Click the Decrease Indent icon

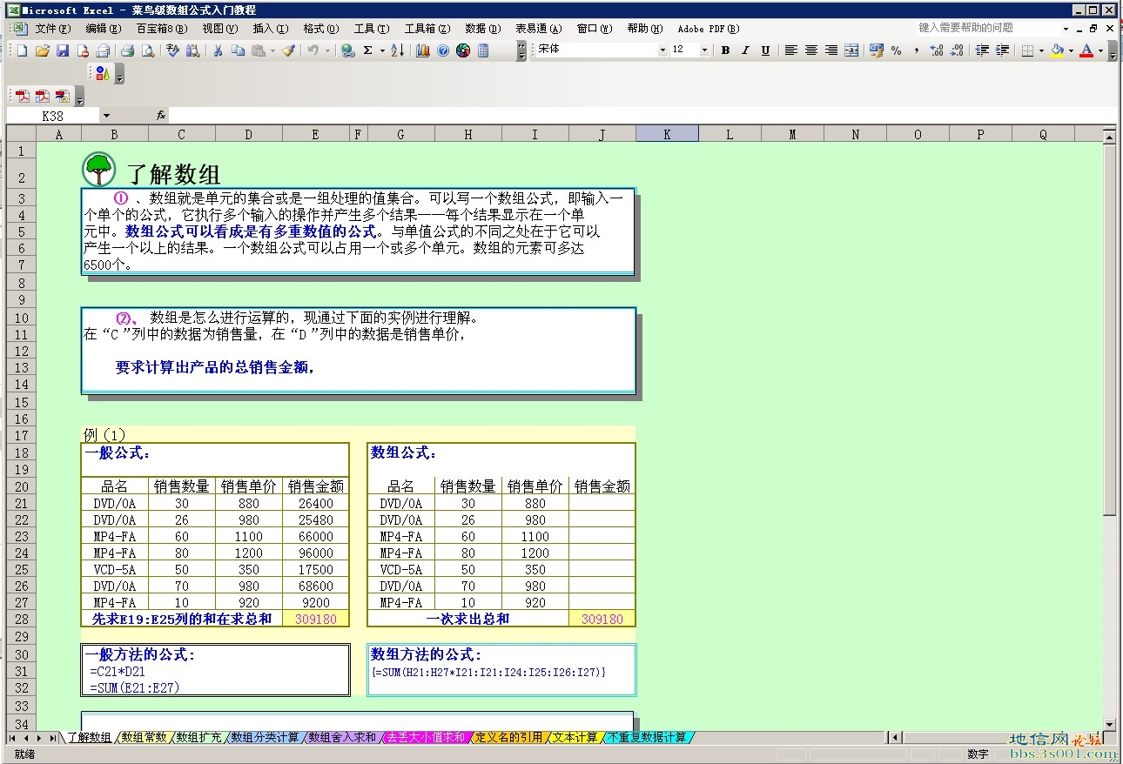point(983,50)
